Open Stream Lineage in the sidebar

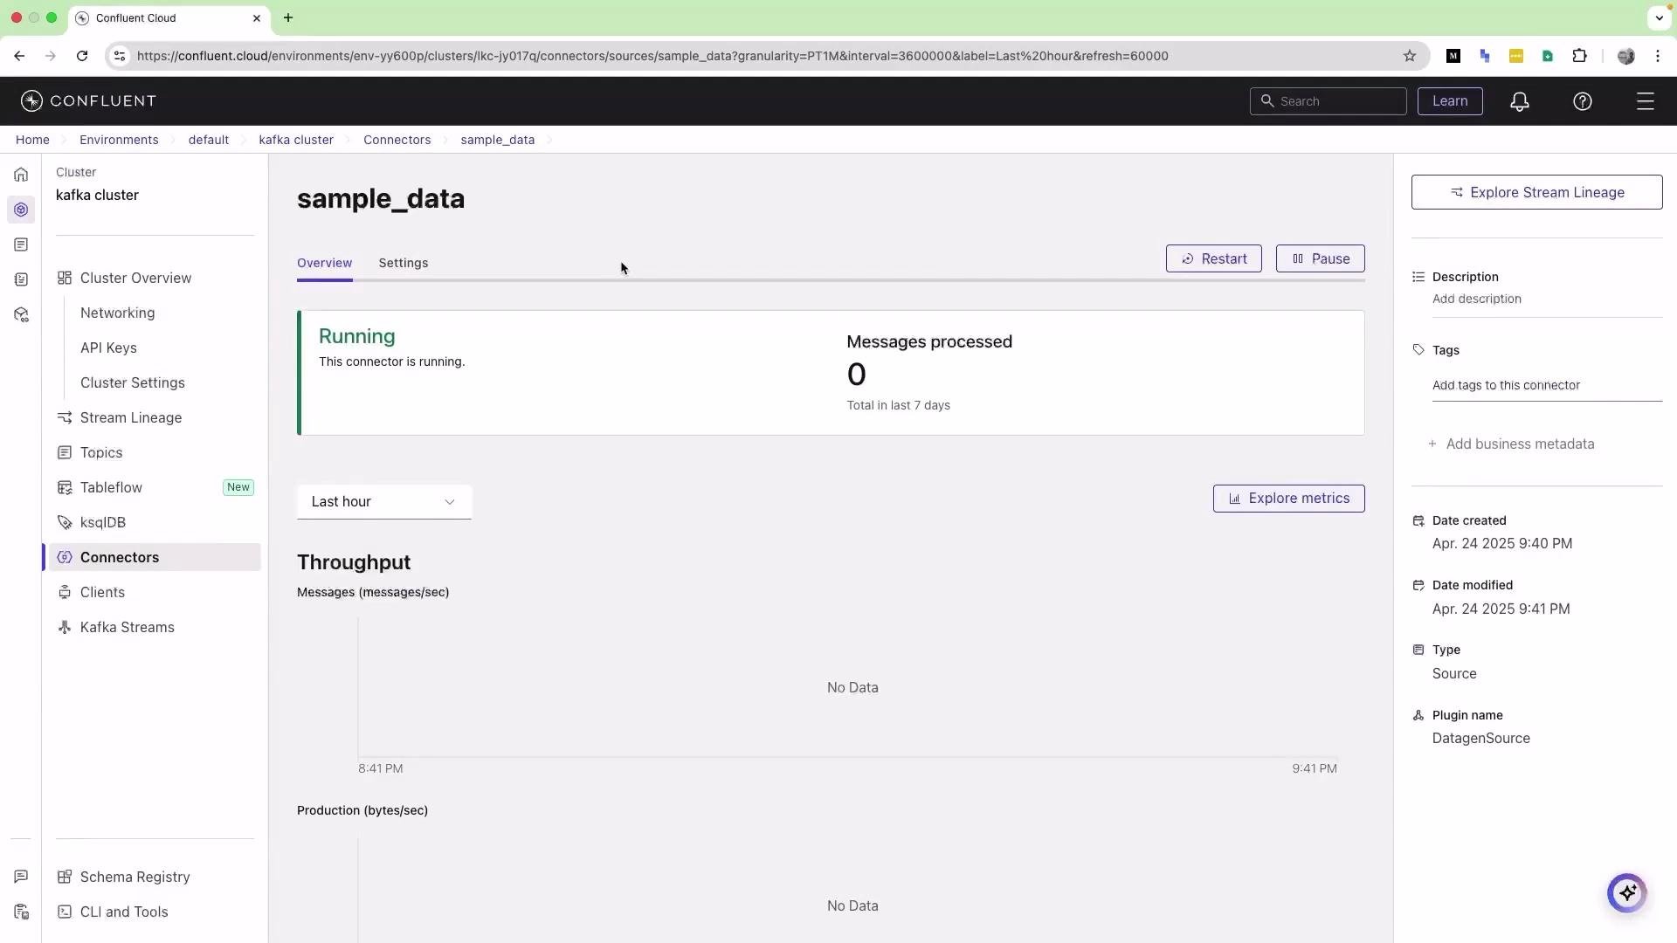[x=131, y=417]
